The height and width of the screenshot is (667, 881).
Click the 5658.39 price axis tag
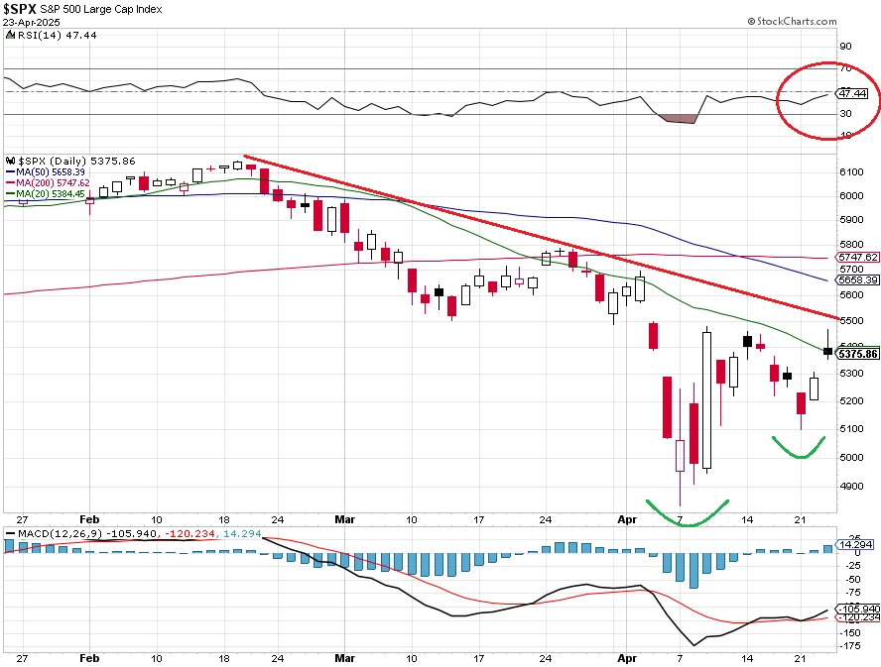pyautogui.click(x=857, y=279)
